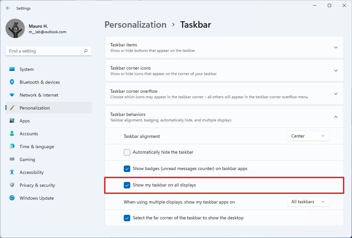Image resolution: width=352 pixels, height=238 pixels.
Task: Open the Taskbar alignment dropdown
Action: [308, 136]
